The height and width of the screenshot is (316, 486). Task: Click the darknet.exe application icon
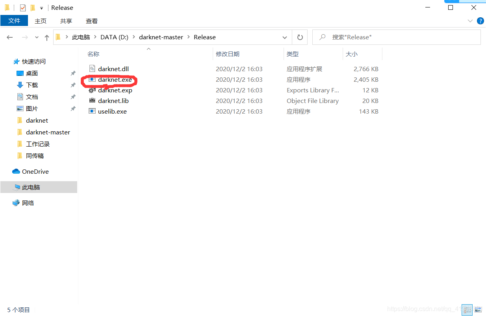click(92, 79)
